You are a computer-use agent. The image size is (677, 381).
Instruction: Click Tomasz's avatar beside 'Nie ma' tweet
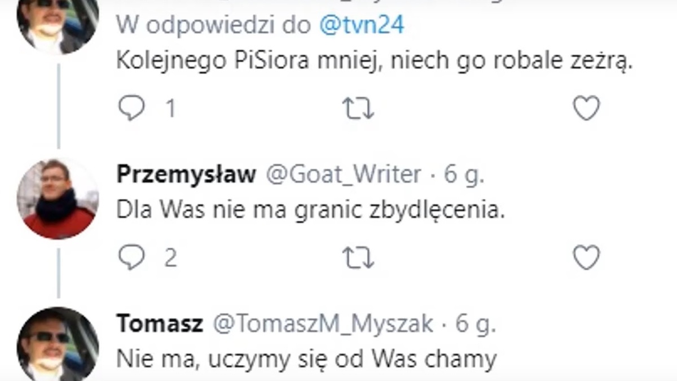click(58, 344)
